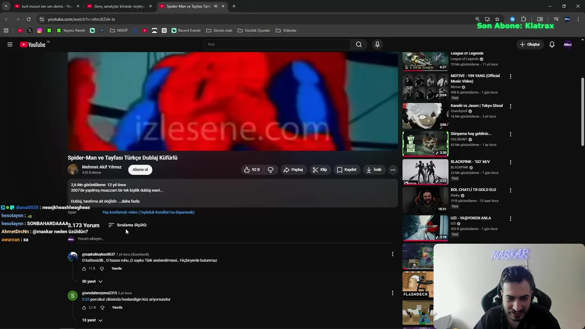The image size is (585, 329).
Task: Save video with Kaydet button
Action: click(346, 170)
